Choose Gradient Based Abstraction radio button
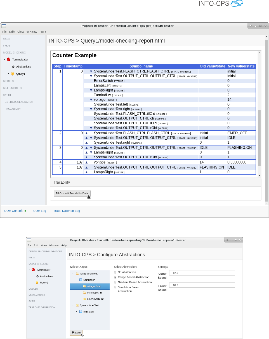Image resolution: width=269 pixels, height=339 pixels. pos(115,282)
